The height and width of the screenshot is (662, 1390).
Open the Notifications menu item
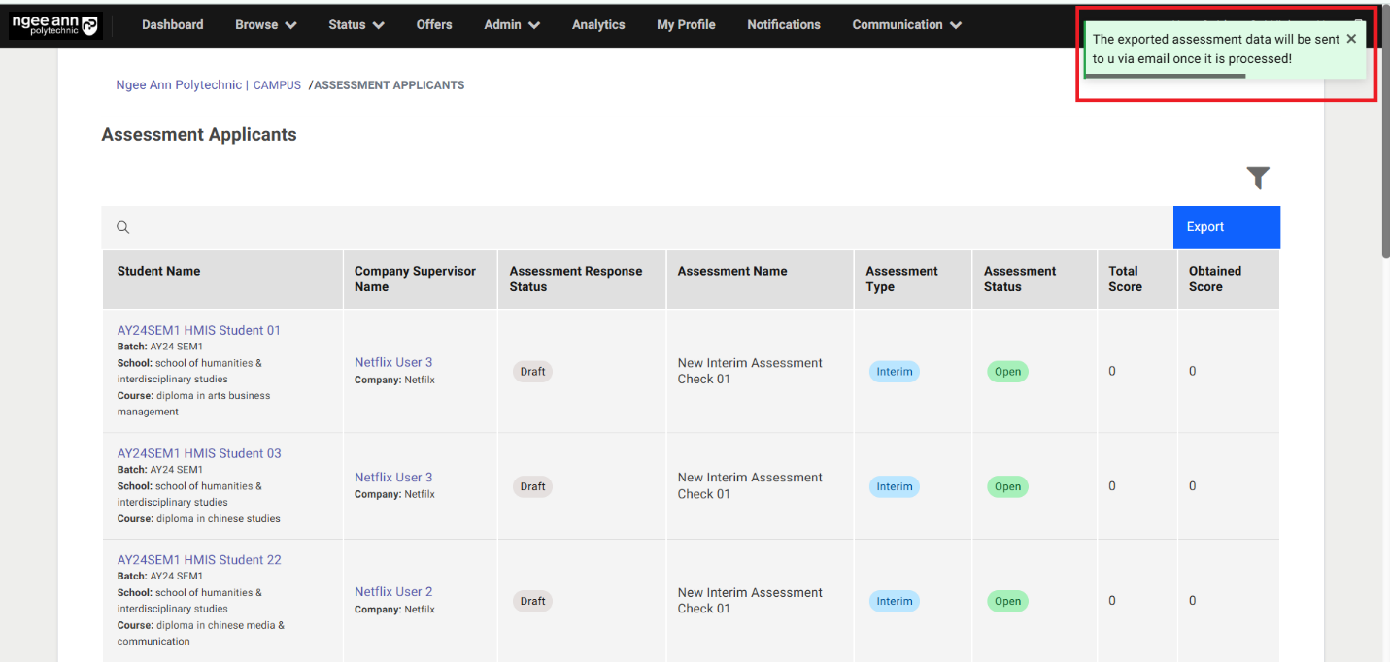784,25
